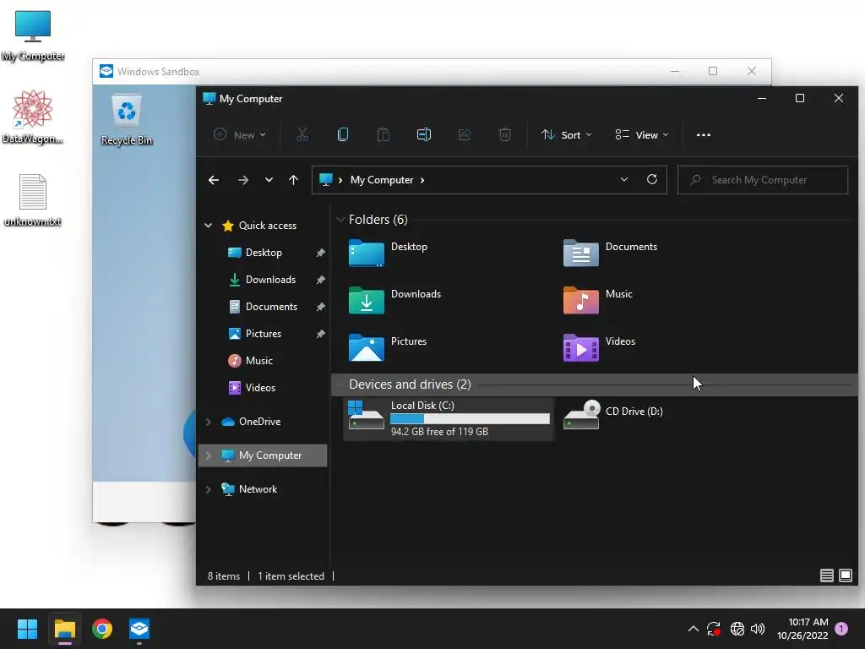The height and width of the screenshot is (649, 865).
Task: Open the recent locations dropdown arrow
Action: 269,180
